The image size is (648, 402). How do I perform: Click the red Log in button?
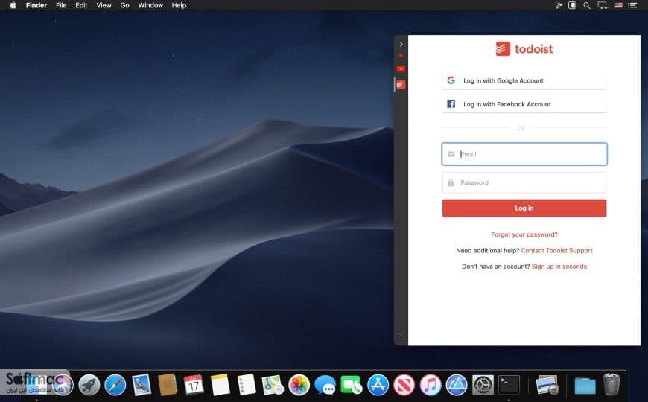click(524, 208)
